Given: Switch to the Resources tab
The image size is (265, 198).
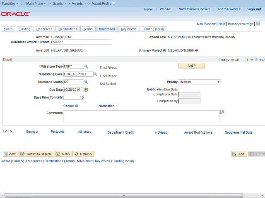Looking at the screenshot, I should [44, 29].
